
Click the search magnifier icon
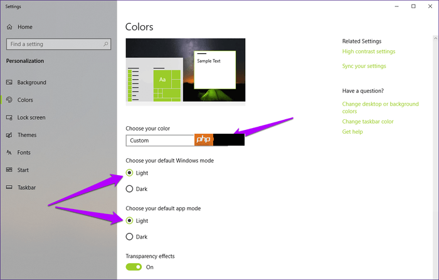pos(106,45)
